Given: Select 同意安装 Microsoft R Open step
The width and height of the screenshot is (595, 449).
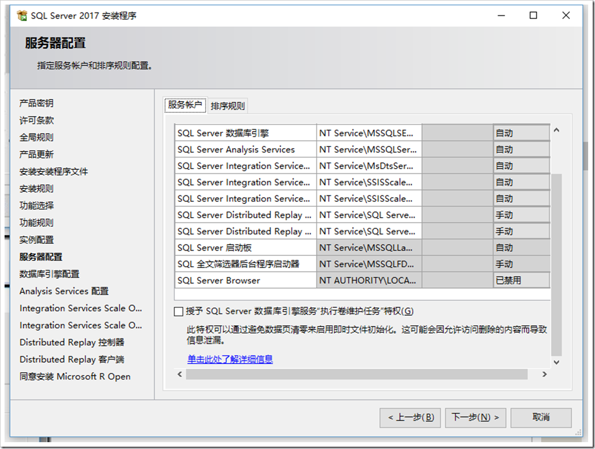Looking at the screenshot, I should pyautogui.click(x=75, y=377).
